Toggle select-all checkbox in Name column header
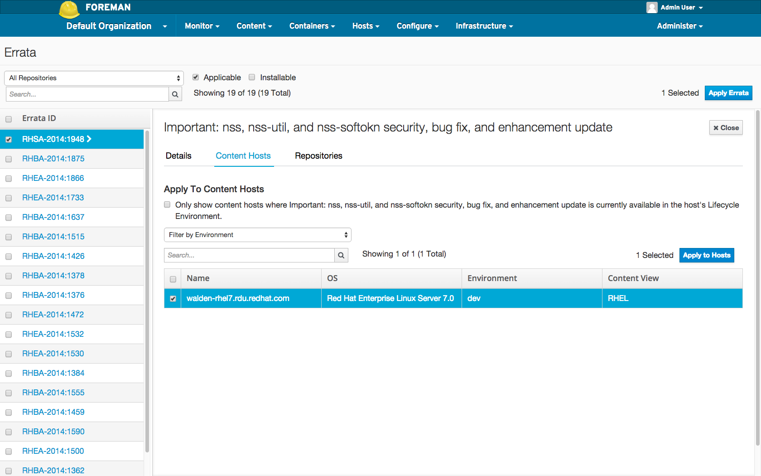Screen dimensions: 761x476 pyautogui.click(x=173, y=279)
